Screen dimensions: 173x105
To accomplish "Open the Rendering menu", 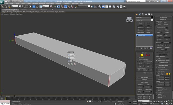I will click(58, 4).
